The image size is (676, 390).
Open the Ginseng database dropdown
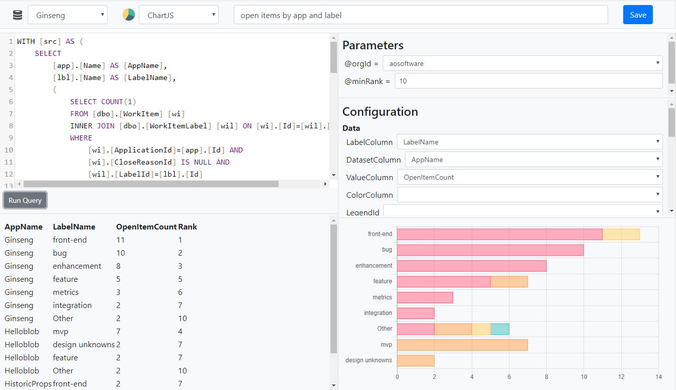[x=67, y=15]
